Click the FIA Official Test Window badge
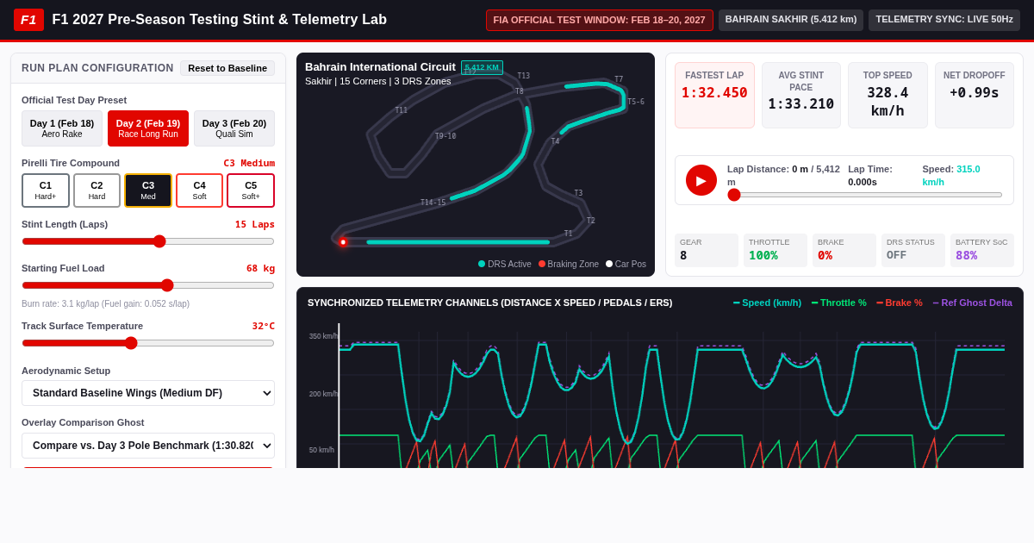 600,20
